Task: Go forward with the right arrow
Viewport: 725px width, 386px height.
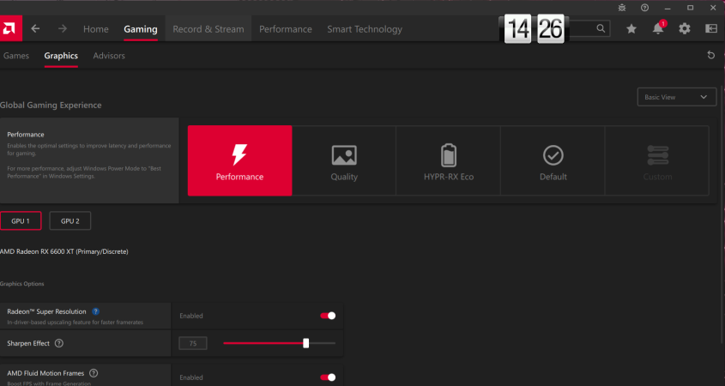Action: point(63,28)
